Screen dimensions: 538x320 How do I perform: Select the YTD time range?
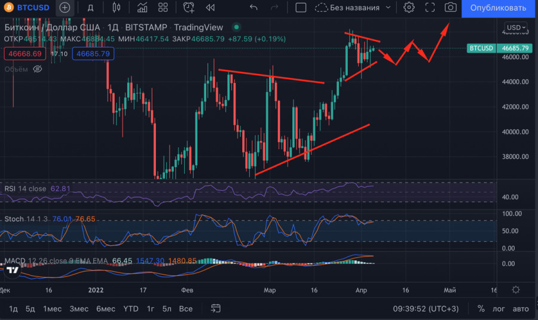(131, 309)
